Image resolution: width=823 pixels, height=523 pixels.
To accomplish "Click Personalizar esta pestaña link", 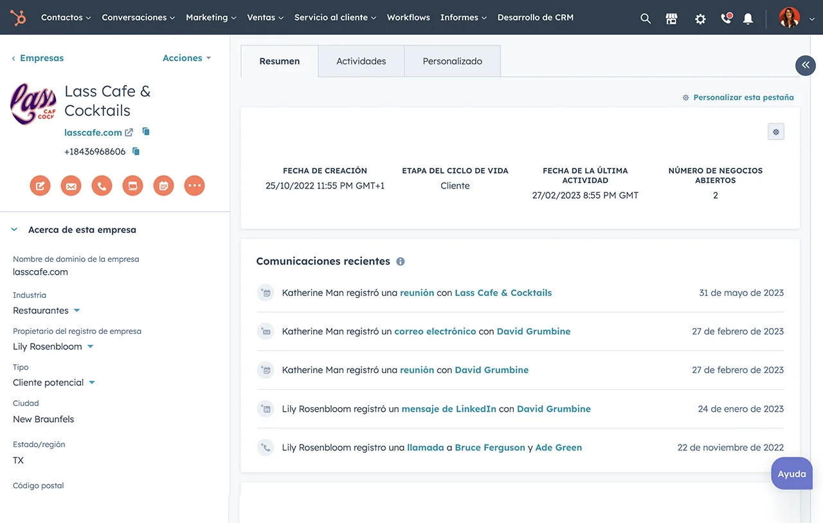I will pos(738,98).
